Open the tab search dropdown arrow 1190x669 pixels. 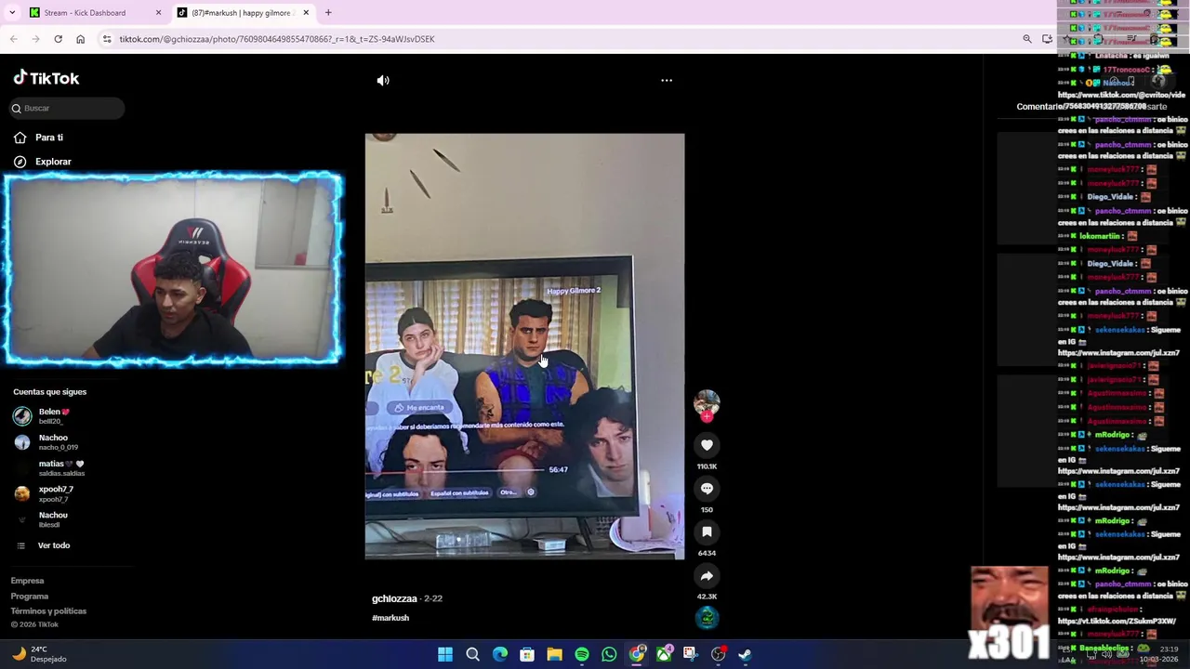pyautogui.click(x=12, y=13)
